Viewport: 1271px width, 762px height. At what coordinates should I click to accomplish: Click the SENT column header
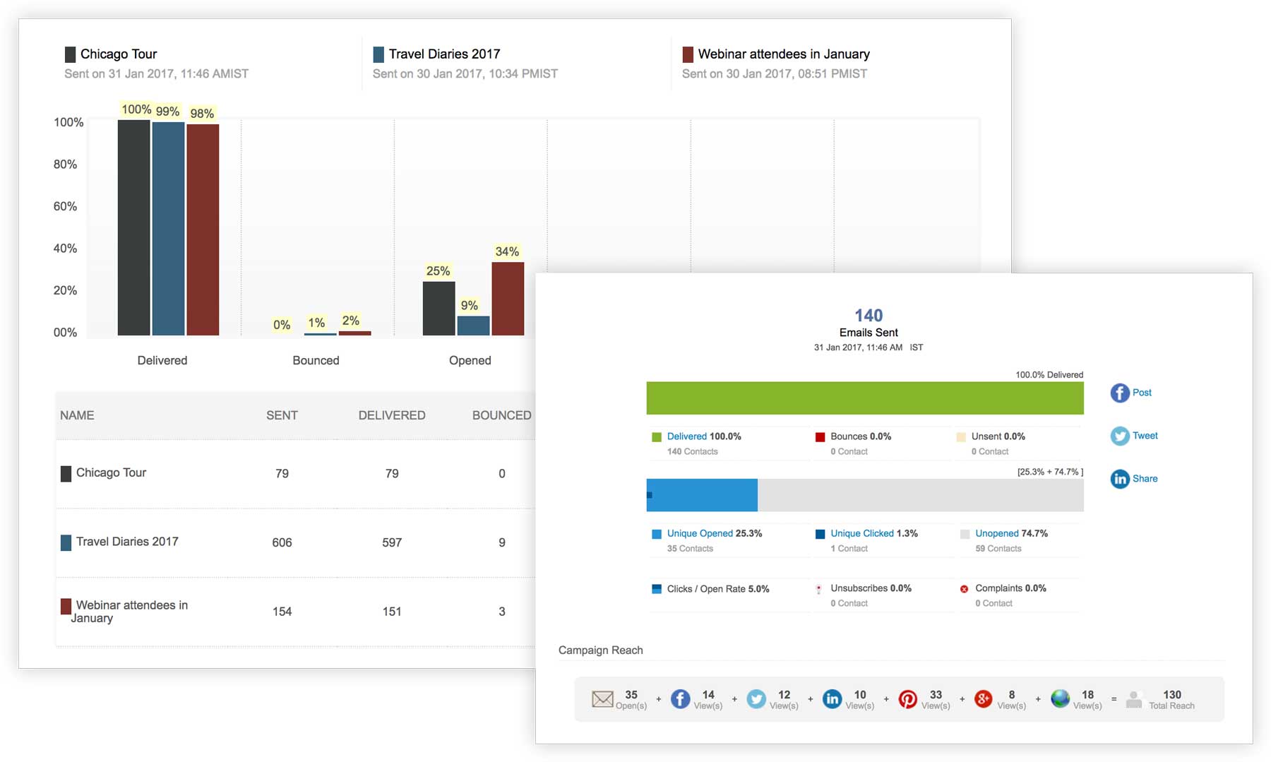tap(282, 415)
